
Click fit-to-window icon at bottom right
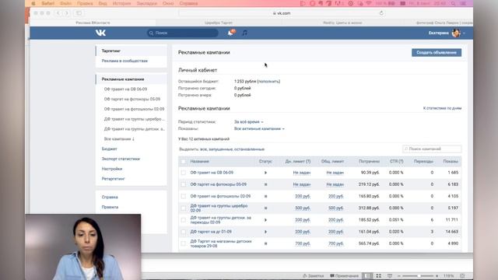(x=462, y=276)
